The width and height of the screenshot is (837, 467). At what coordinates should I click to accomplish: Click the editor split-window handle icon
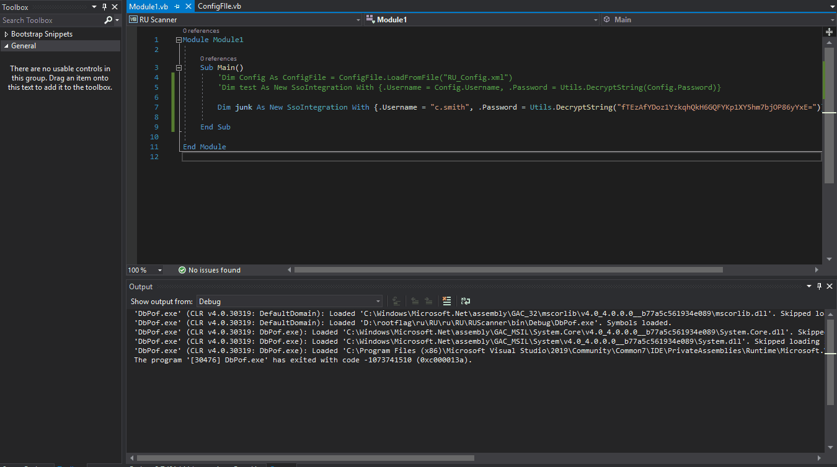(x=829, y=32)
